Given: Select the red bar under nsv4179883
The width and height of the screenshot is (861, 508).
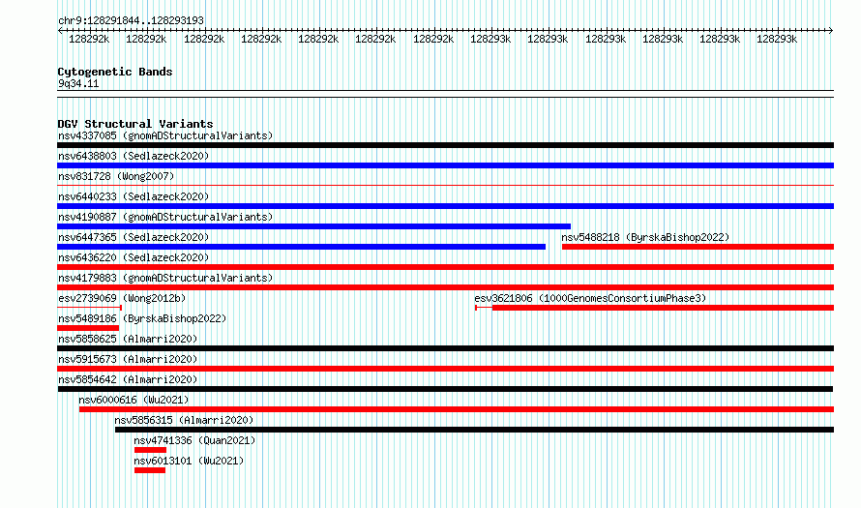Looking at the screenshot, I should pos(445,287).
